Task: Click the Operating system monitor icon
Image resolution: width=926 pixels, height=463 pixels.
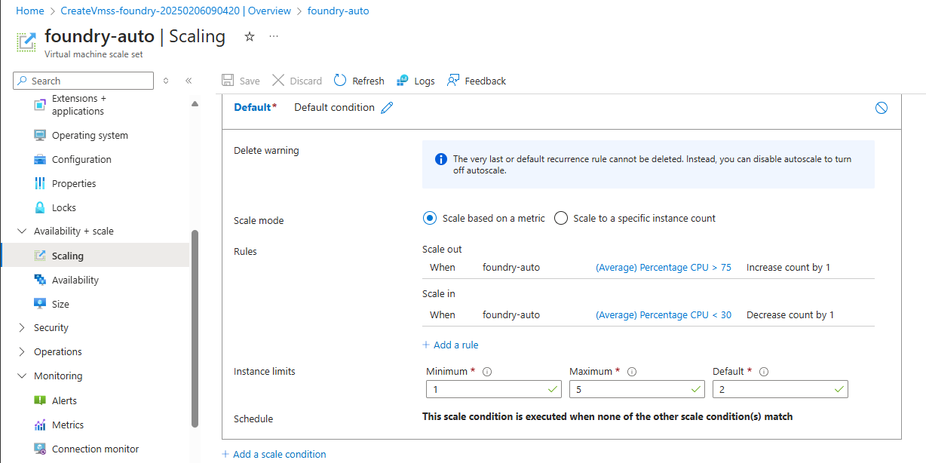Action: [x=40, y=136]
